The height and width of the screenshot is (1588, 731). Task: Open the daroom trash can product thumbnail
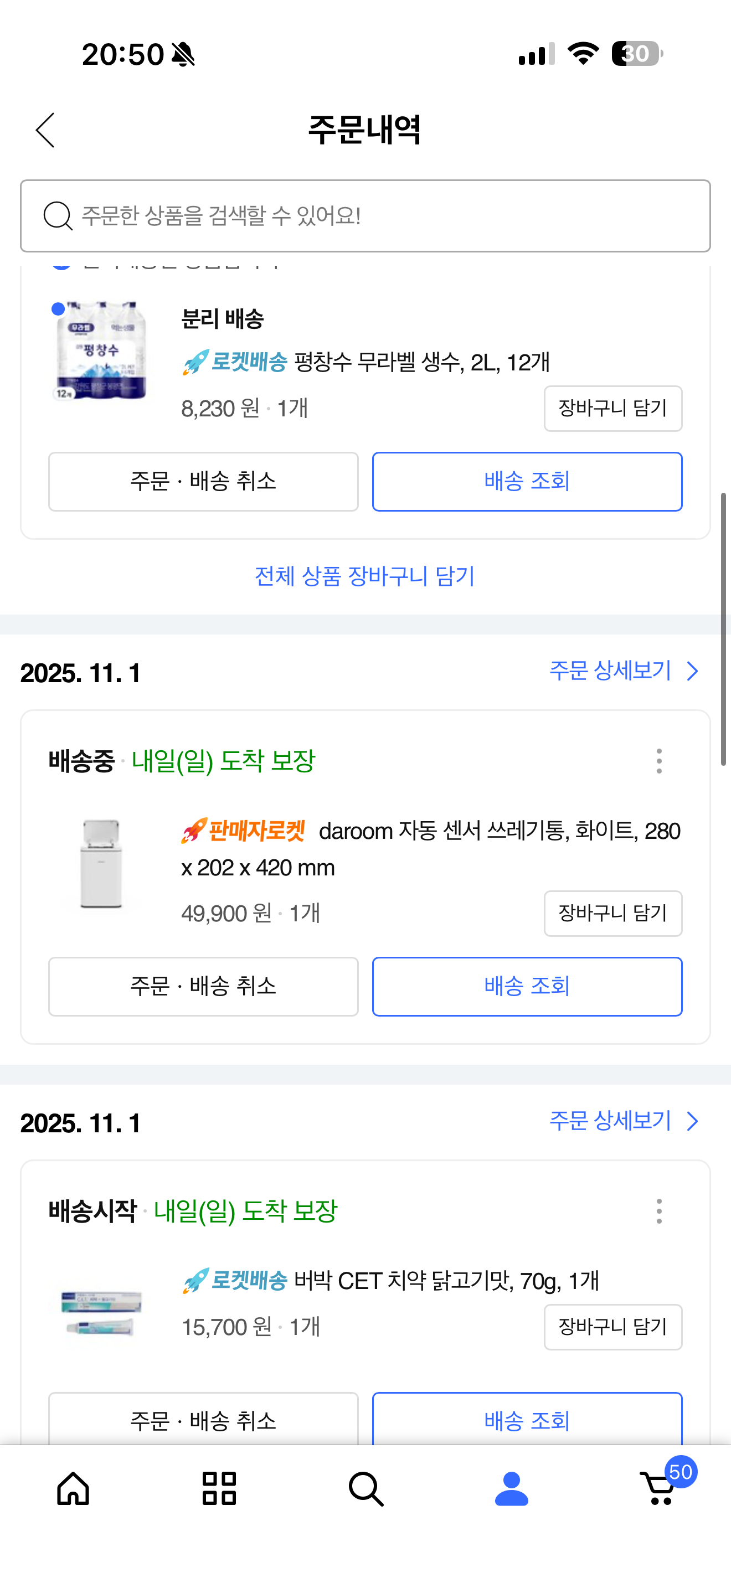click(x=102, y=863)
